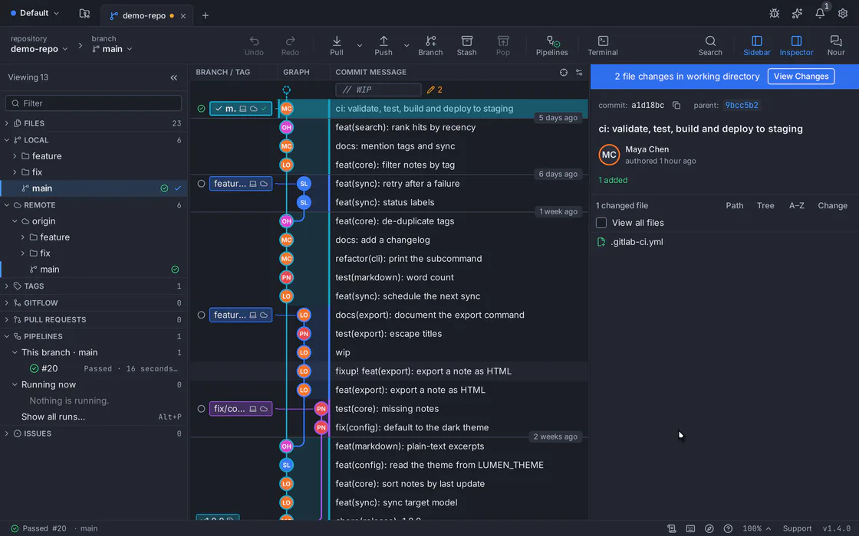Click the // WIP commit message field

click(378, 90)
